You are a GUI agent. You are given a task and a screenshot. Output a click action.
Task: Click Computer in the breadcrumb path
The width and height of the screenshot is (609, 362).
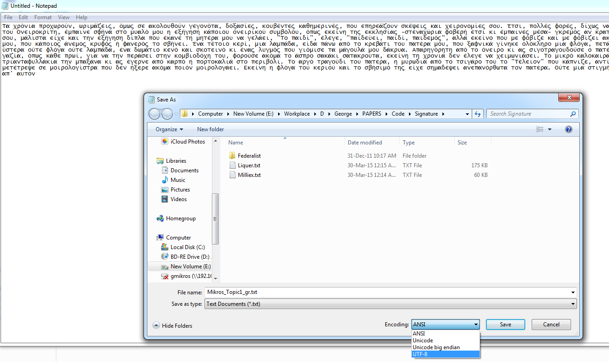point(210,114)
